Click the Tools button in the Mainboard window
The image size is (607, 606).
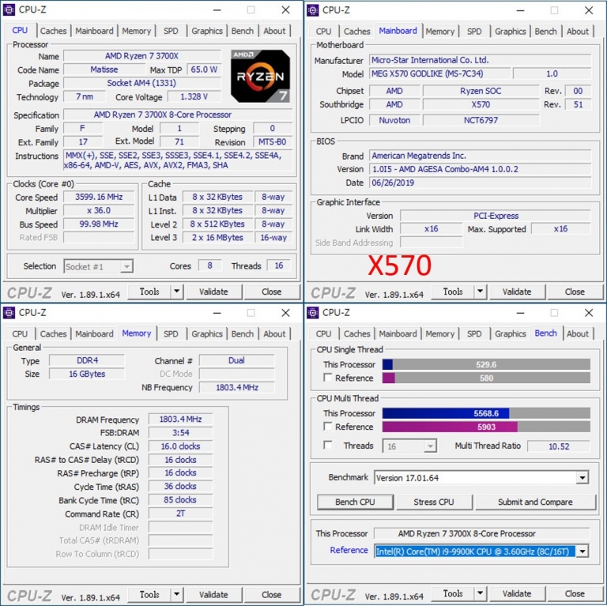(x=453, y=292)
